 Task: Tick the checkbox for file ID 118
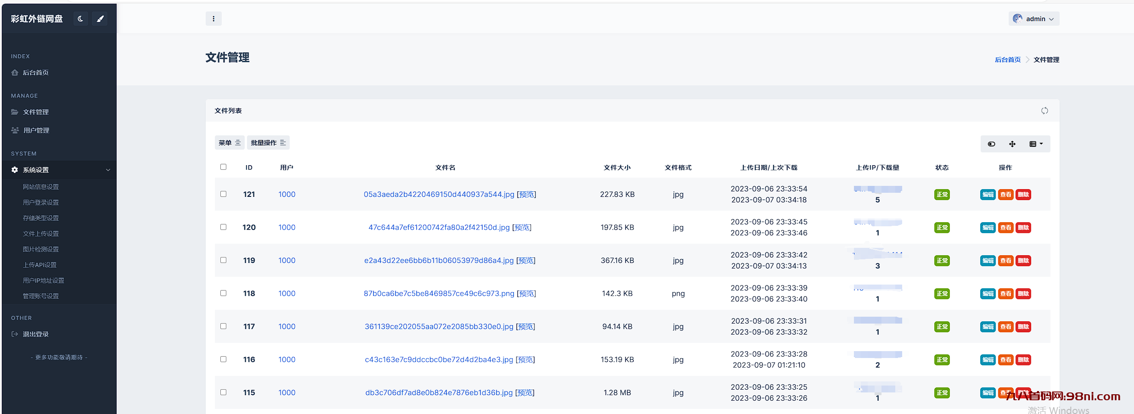click(x=223, y=293)
